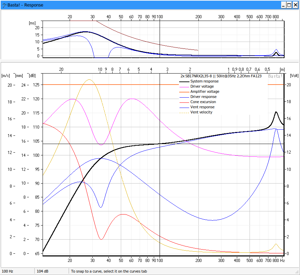
Task: Click the snap to curve status hint
Action: [109, 271]
